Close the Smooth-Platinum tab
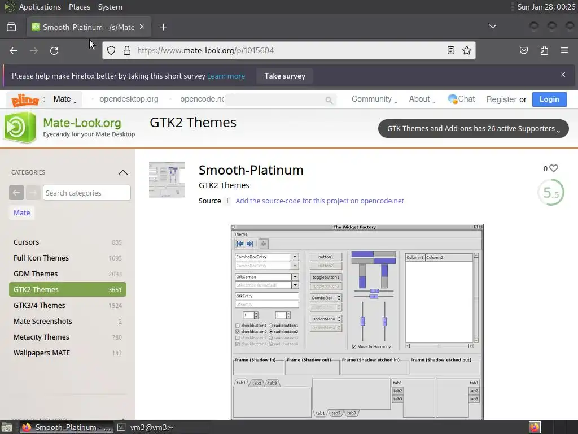578x434 pixels. [x=142, y=27]
